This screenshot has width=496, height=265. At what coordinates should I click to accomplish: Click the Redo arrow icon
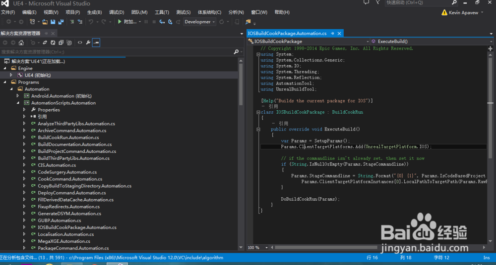click(104, 22)
